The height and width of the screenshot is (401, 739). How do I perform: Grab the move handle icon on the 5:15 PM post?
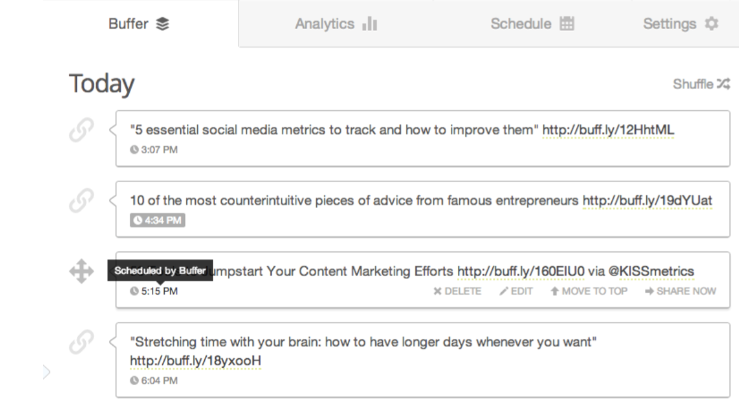coord(81,271)
